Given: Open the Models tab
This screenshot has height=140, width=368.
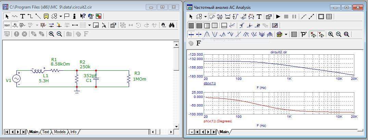Looking at the screenshot, I should pos(60,131).
